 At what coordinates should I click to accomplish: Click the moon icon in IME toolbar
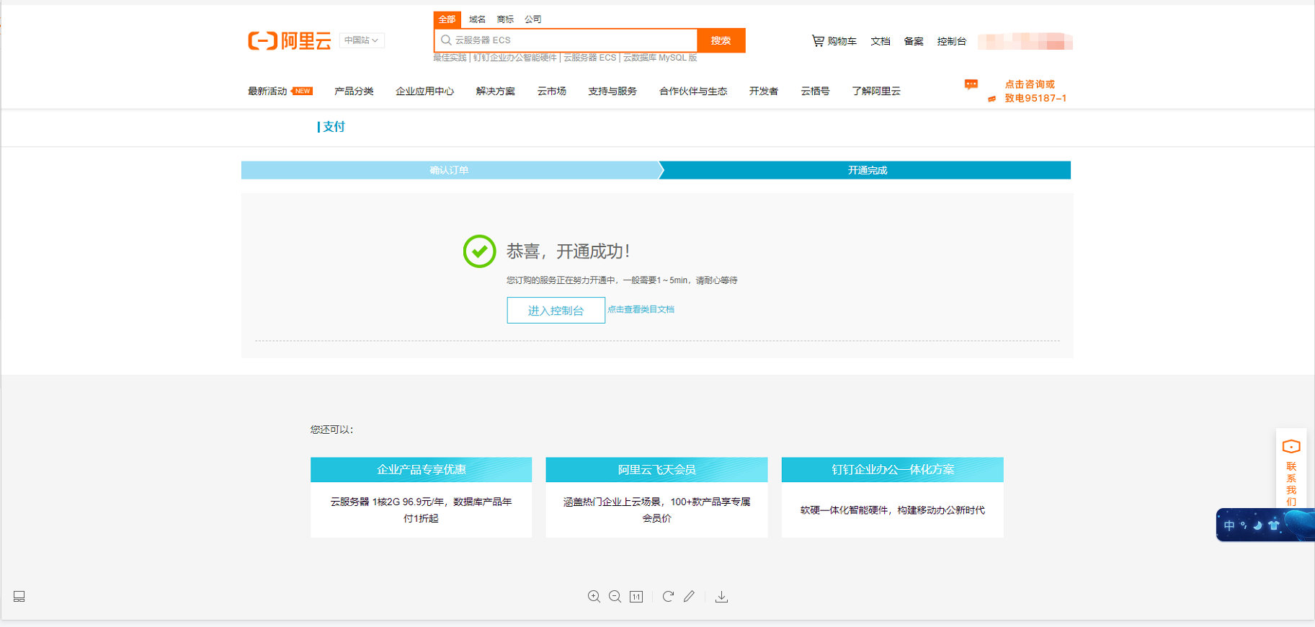[x=1258, y=525]
